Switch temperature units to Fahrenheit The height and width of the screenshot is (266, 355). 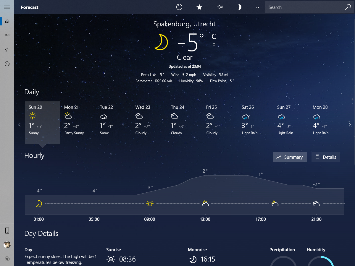214,45
